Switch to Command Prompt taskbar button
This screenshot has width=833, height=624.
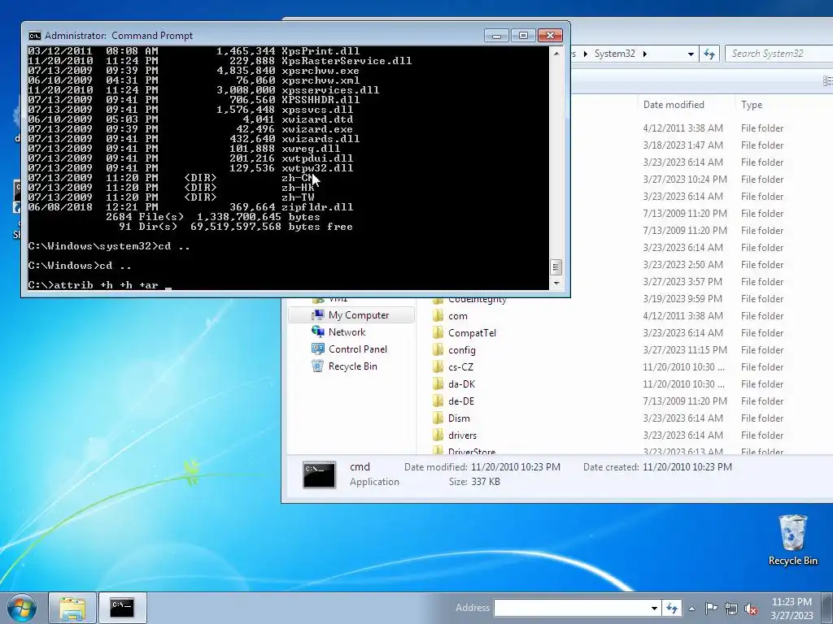coord(122,608)
